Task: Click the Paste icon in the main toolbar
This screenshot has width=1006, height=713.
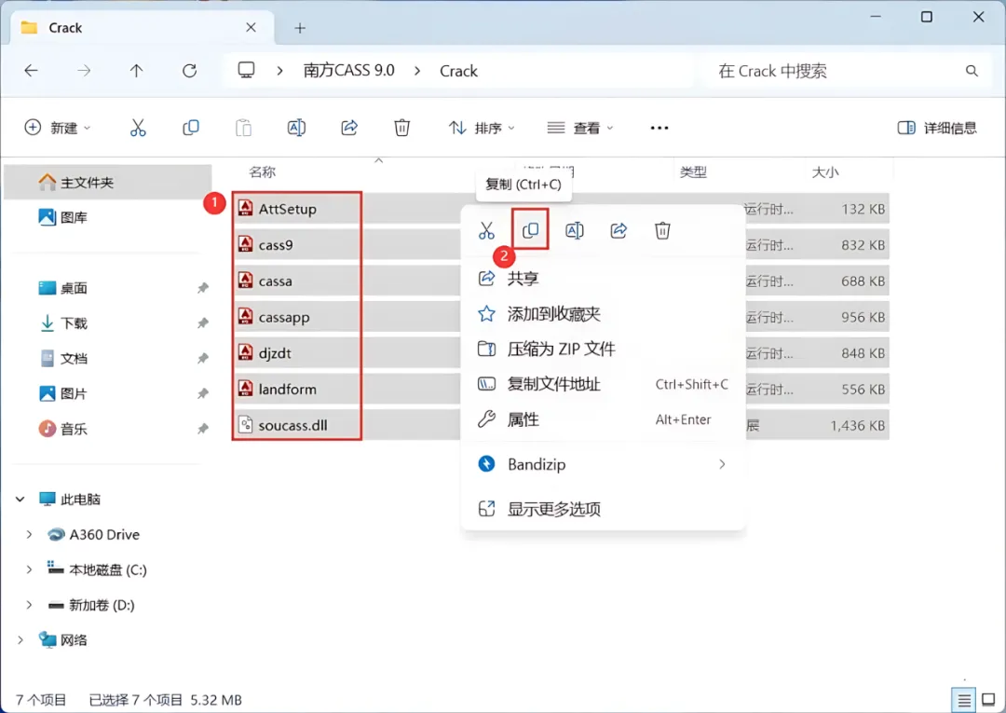Action: 244,128
